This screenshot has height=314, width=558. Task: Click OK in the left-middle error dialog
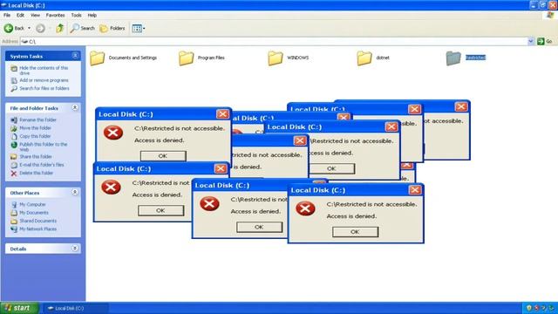(160, 210)
